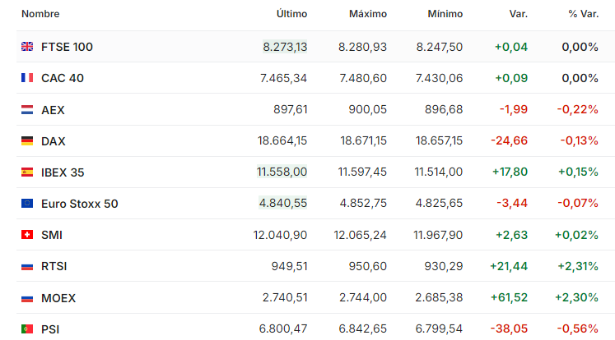The image size is (615, 340).
Task: Open the AEX index link
Action: (53, 110)
